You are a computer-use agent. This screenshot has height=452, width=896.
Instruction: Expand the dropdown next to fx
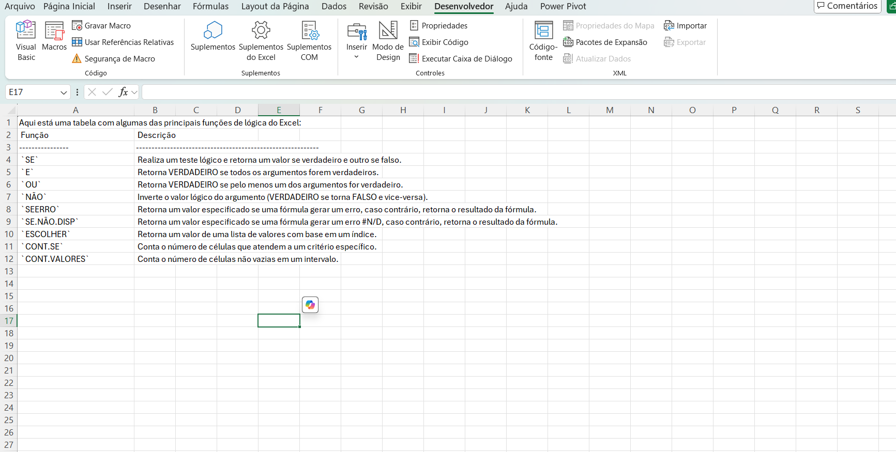click(x=134, y=92)
